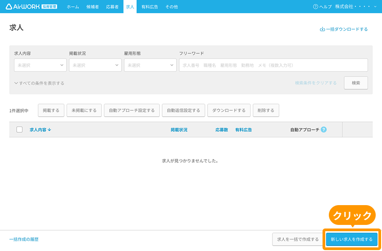382x251 pixels.
Task: Click the AirWORK logo
Action: [x=32, y=7]
